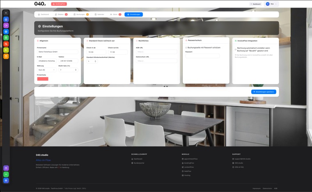Open the footer Dashboard link
Screen dimensions: 312x192
tap(137, 159)
